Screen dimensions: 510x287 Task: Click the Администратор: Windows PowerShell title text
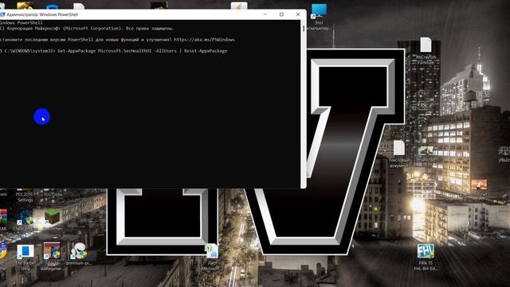pos(42,14)
